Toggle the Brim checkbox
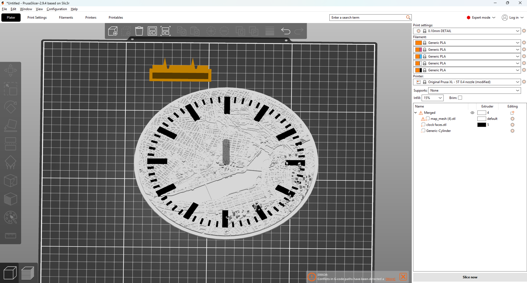This screenshot has width=527, height=283. click(460, 98)
